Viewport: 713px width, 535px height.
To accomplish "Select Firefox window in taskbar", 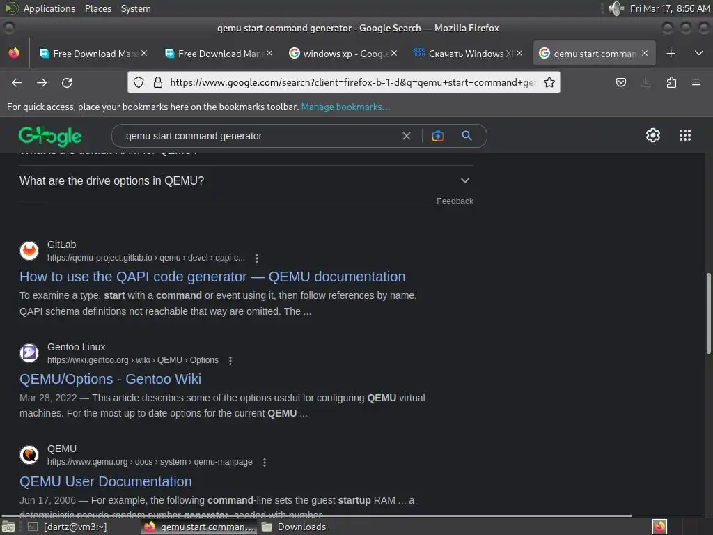I will point(199,527).
